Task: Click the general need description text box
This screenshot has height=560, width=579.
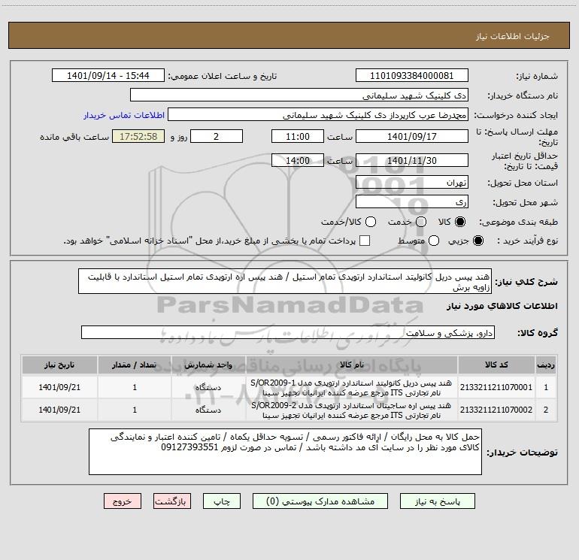Action: click(285, 281)
